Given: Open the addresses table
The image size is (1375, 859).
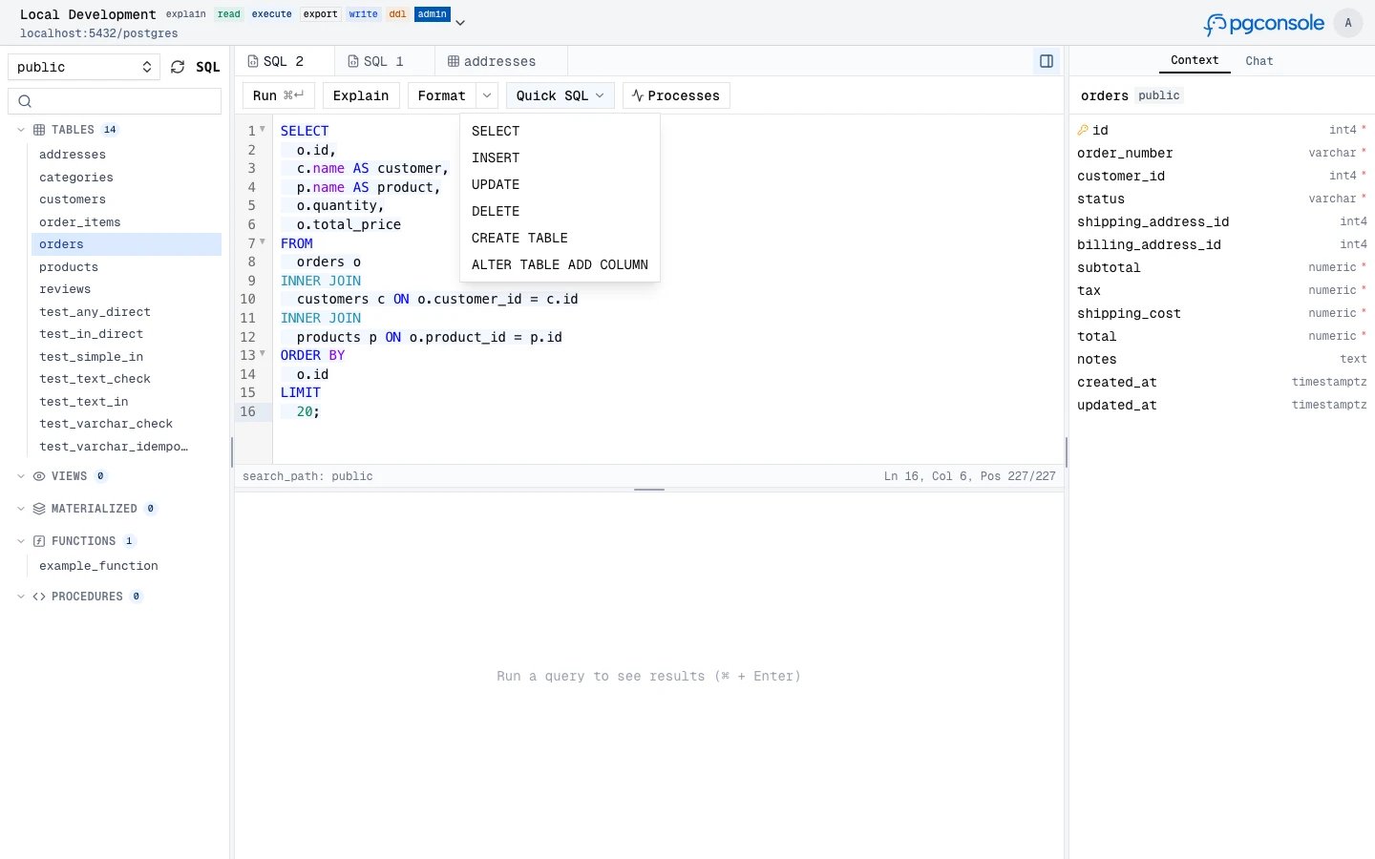Looking at the screenshot, I should [x=126, y=155].
